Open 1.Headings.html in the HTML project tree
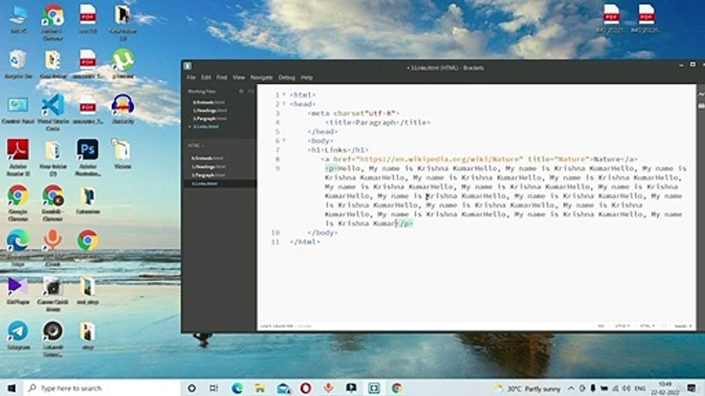The width and height of the screenshot is (705, 396). [208, 166]
